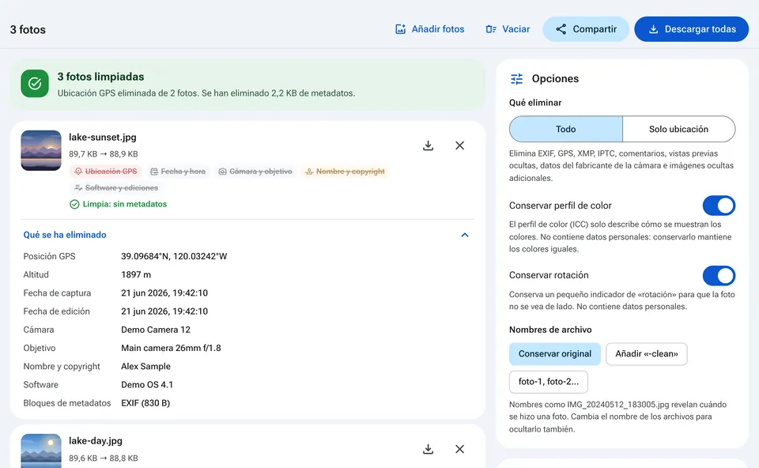The width and height of the screenshot is (759, 468).
Task: Click the Cámara y objetivo tag
Action: coord(255,172)
